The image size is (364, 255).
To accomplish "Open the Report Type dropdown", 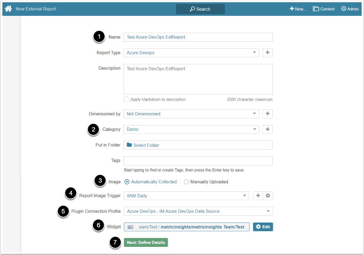I will pos(191,53).
